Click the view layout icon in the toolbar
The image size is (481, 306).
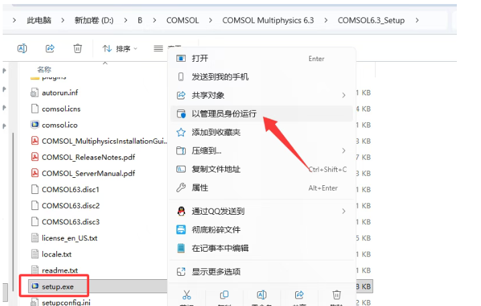(x=158, y=48)
